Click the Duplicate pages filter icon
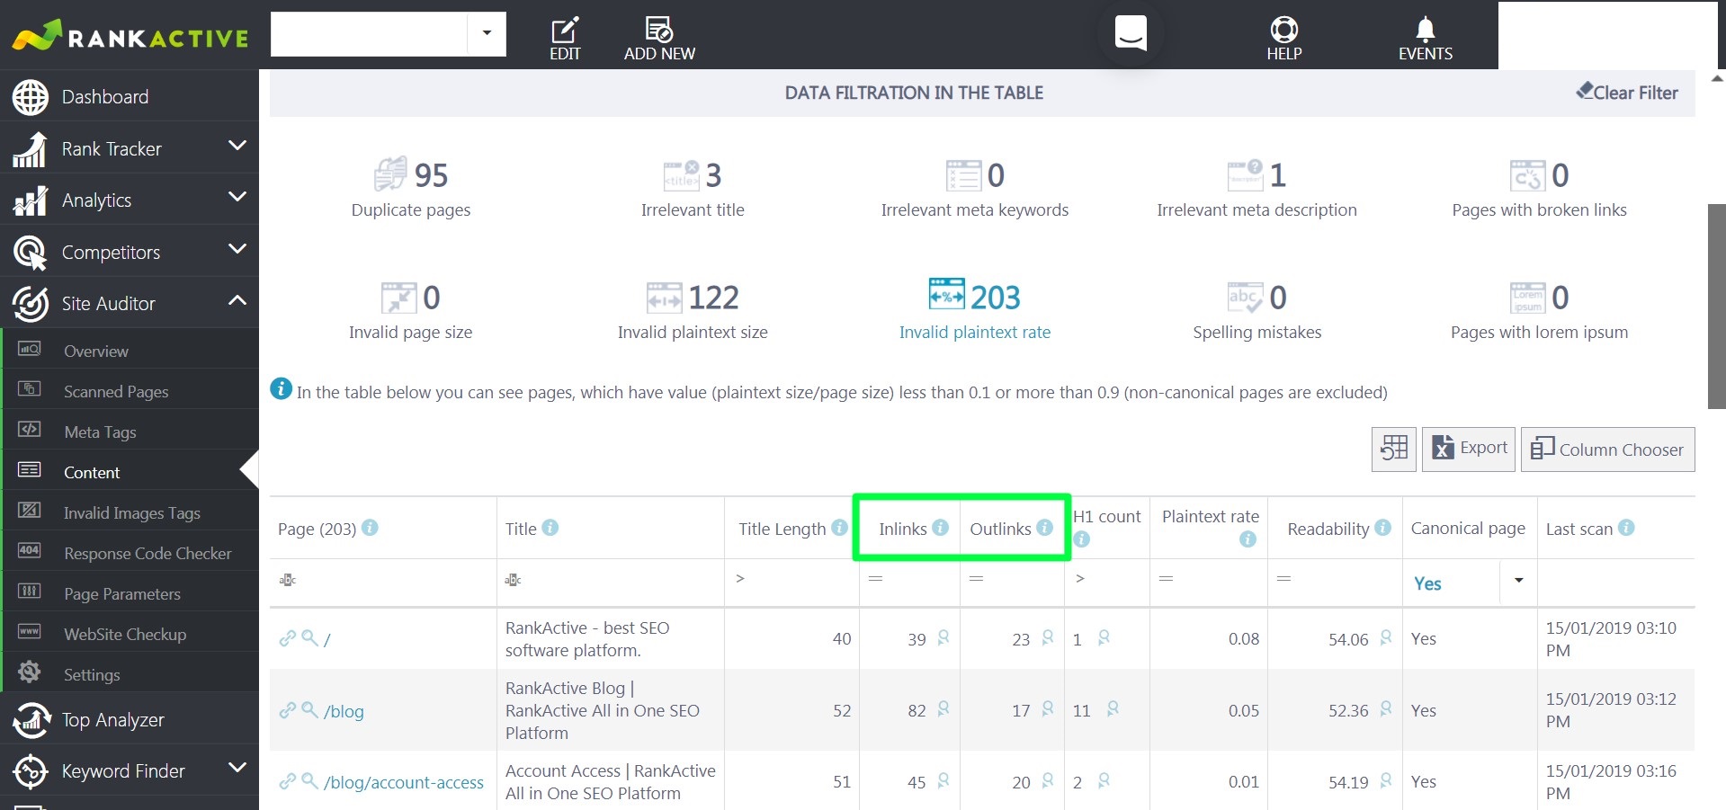 pos(390,174)
